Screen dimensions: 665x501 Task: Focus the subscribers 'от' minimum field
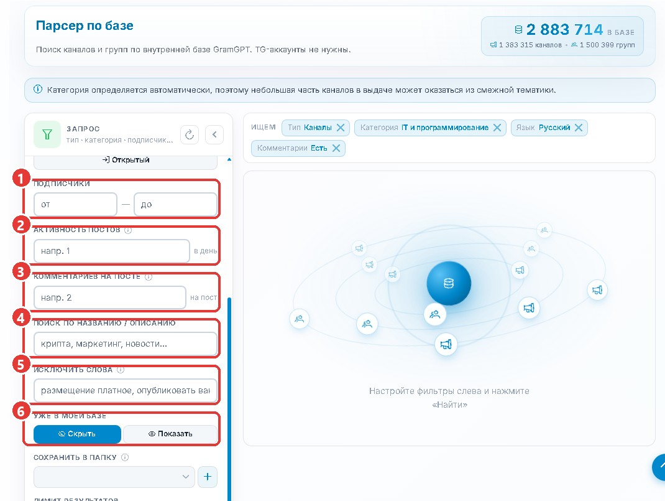click(75, 204)
